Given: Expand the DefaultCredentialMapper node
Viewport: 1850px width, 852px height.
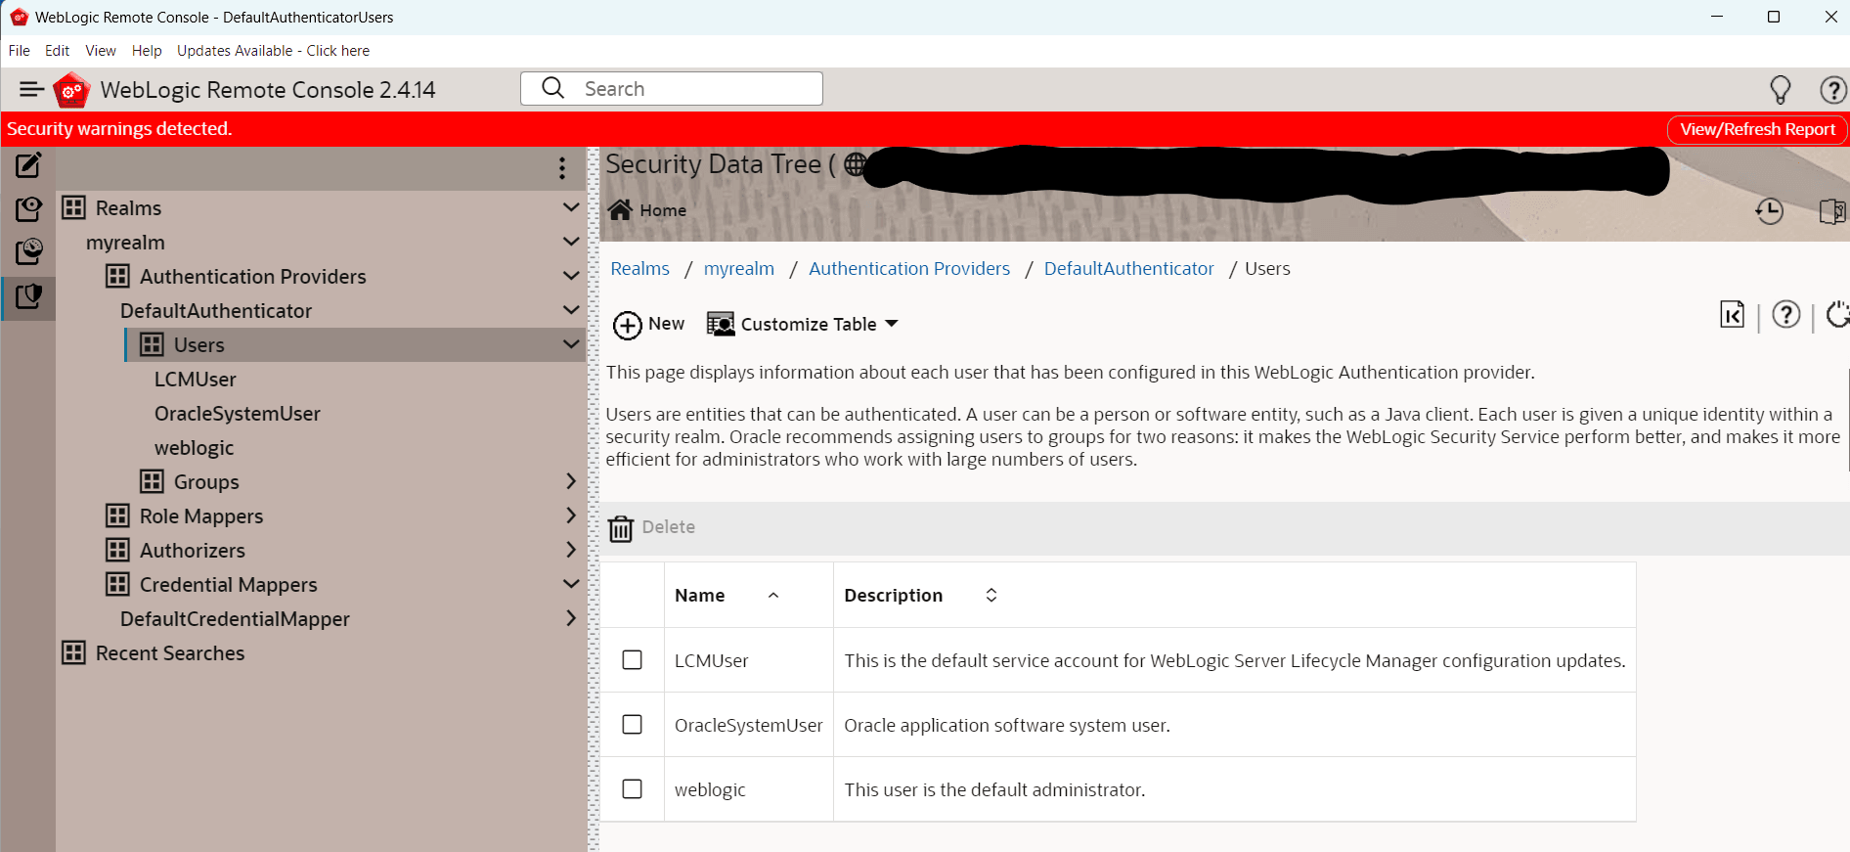Looking at the screenshot, I should click(x=571, y=618).
